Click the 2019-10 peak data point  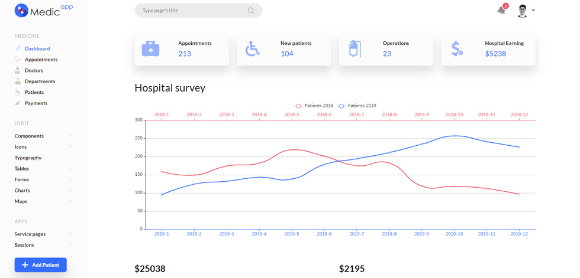pyautogui.click(x=455, y=136)
